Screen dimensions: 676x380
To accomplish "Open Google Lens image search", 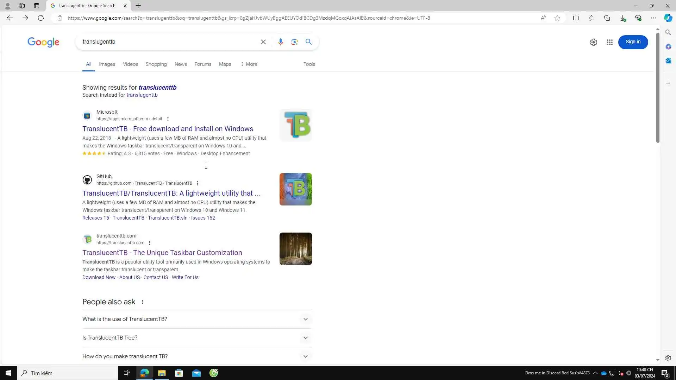I will [x=294, y=42].
